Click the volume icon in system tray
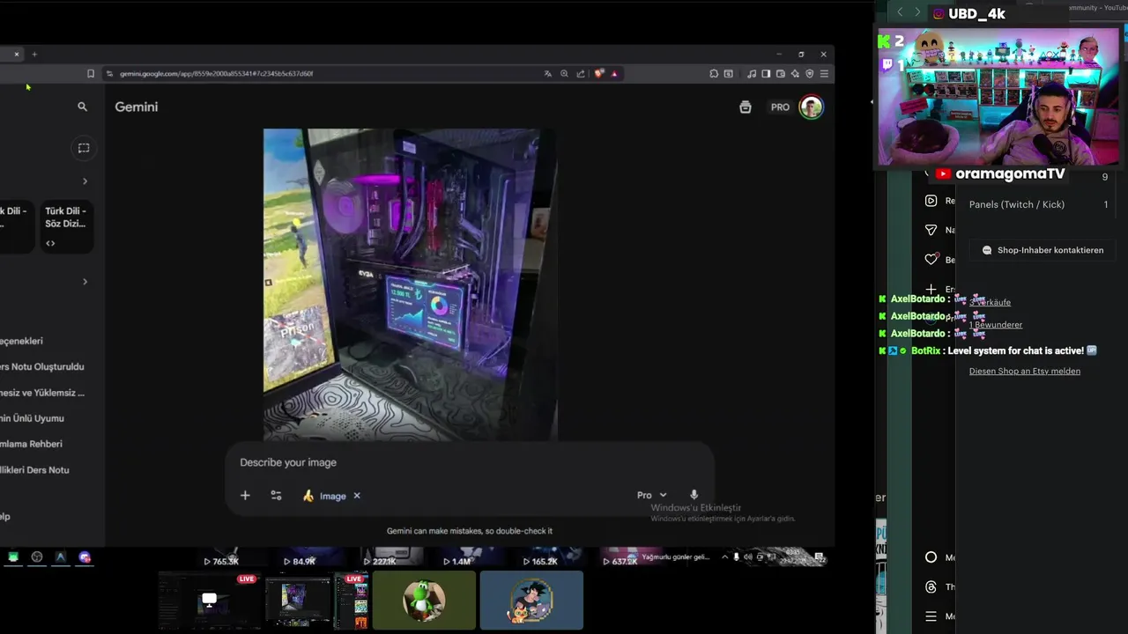The width and height of the screenshot is (1128, 634). (748, 557)
